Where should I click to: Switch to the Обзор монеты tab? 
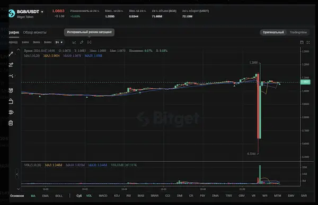34,32
